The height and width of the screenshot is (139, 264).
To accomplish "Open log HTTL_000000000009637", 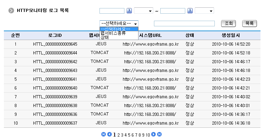I will pos(55,123).
